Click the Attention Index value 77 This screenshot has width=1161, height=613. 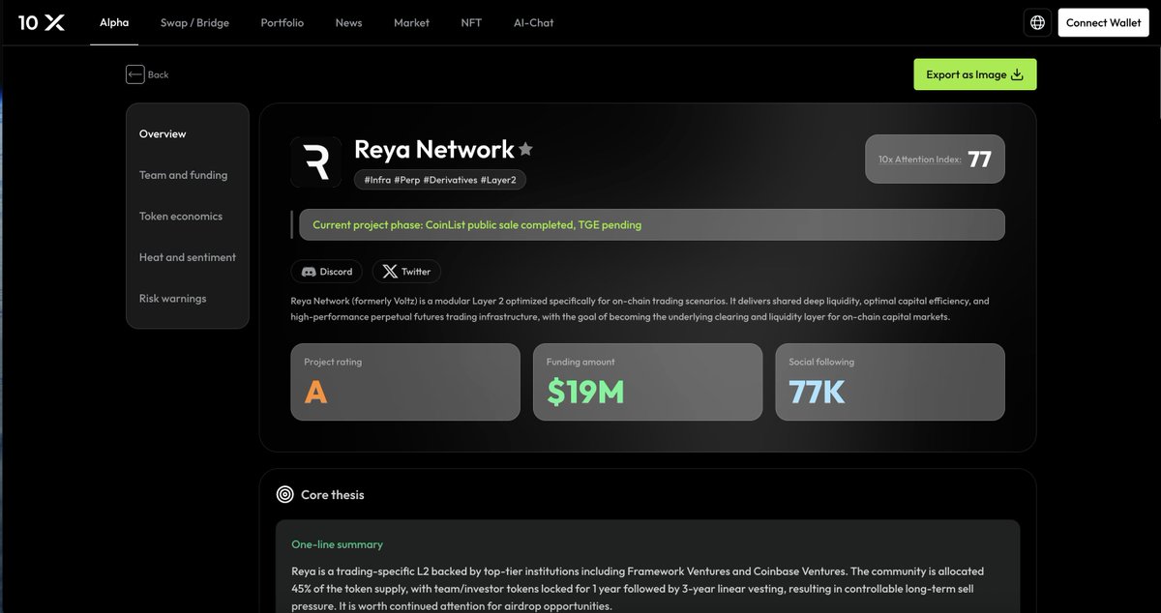(979, 159)
